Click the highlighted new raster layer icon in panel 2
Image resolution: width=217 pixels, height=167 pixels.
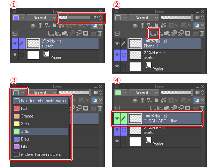pyautogui.click(x=153, y=33)
